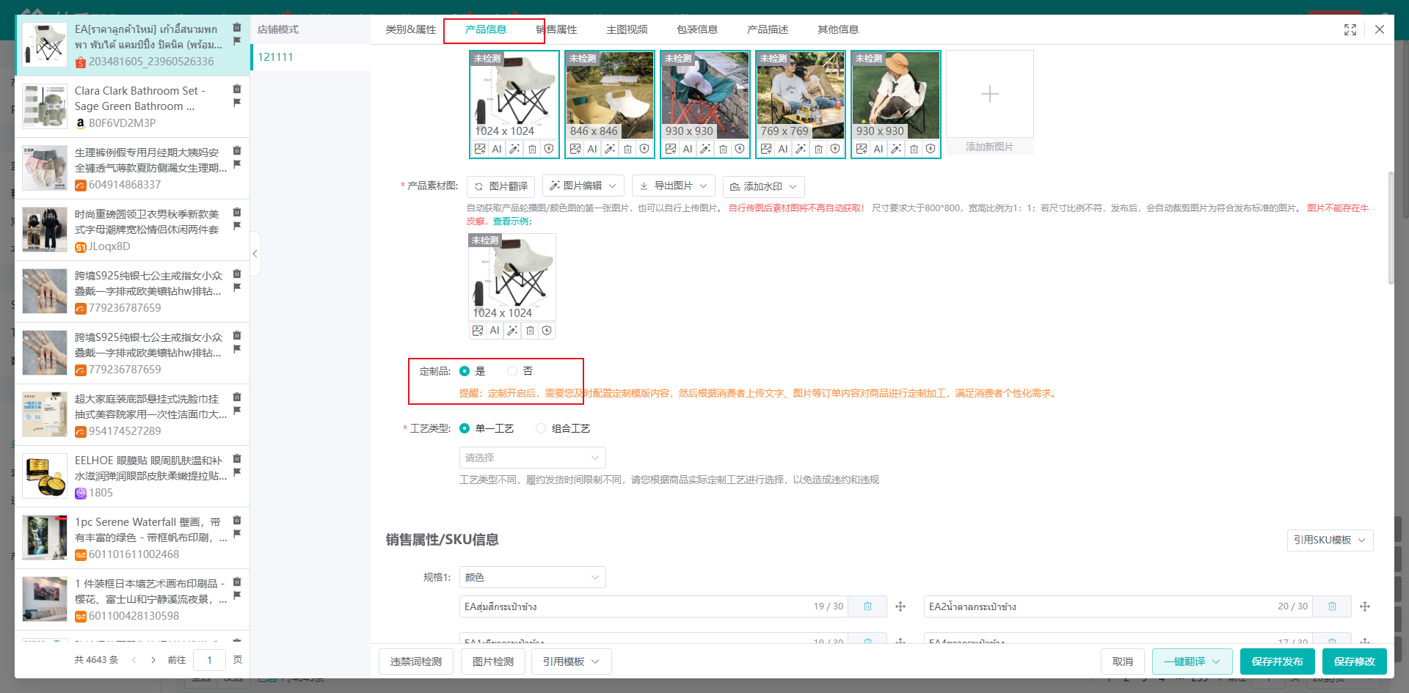Delete the product material image below 产品素材图

pos(530,331)
